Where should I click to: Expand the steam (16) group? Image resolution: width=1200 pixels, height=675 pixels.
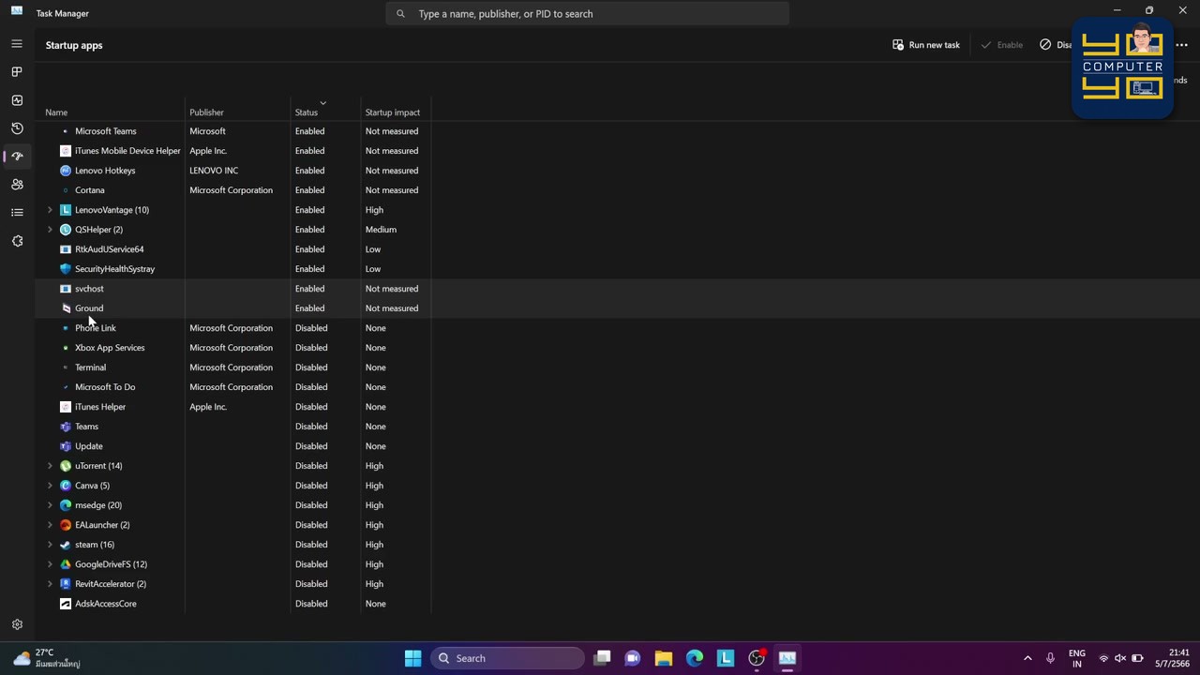click(51, 545)
